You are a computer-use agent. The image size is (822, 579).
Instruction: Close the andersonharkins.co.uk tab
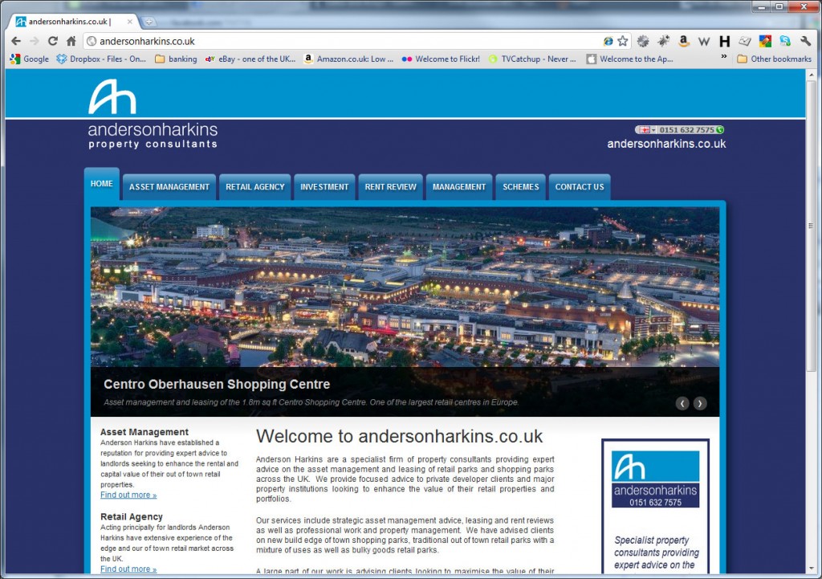pyautogui.click(x=130, y=22)
